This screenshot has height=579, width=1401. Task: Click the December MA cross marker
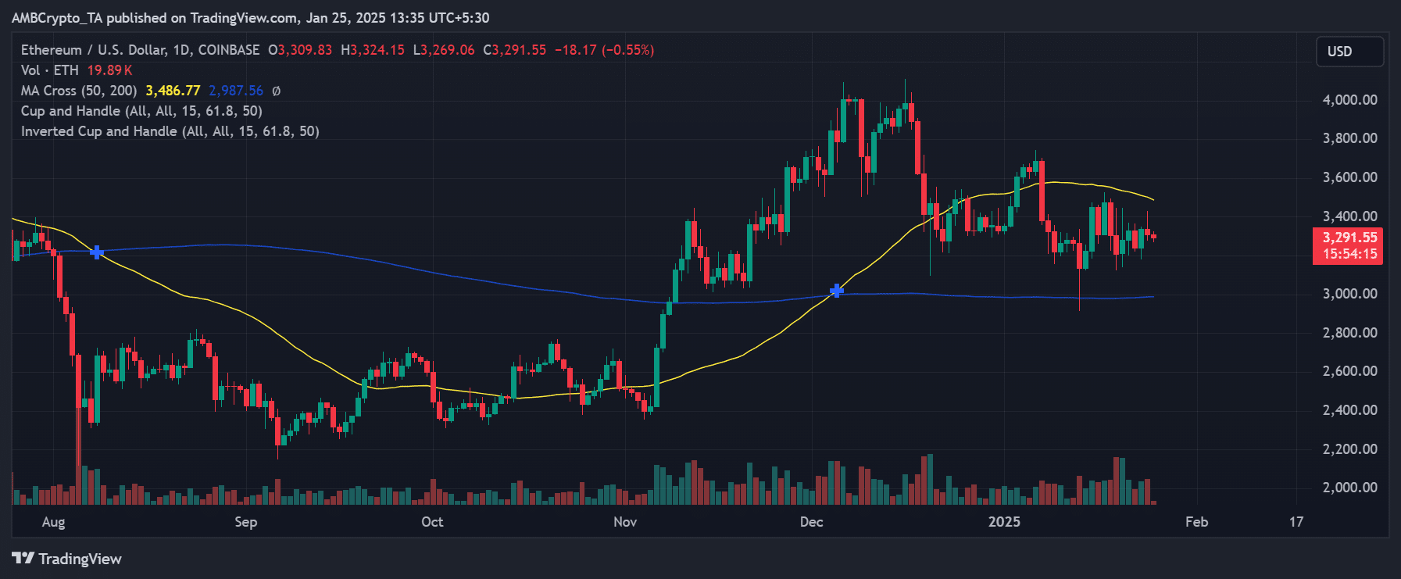837,291
